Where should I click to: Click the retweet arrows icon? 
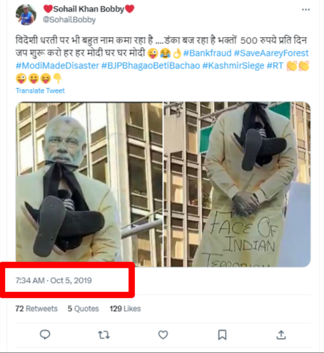pos(104,334)
